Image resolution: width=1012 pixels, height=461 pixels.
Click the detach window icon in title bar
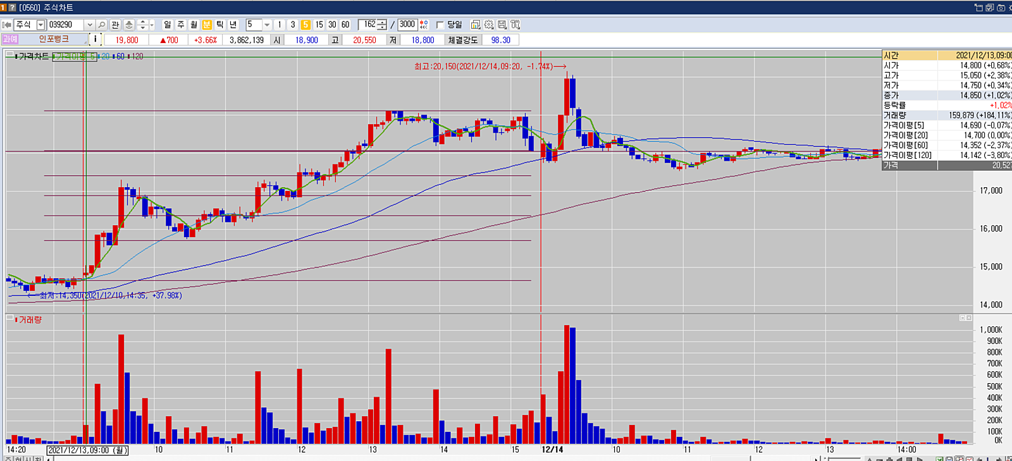(978, 8)
